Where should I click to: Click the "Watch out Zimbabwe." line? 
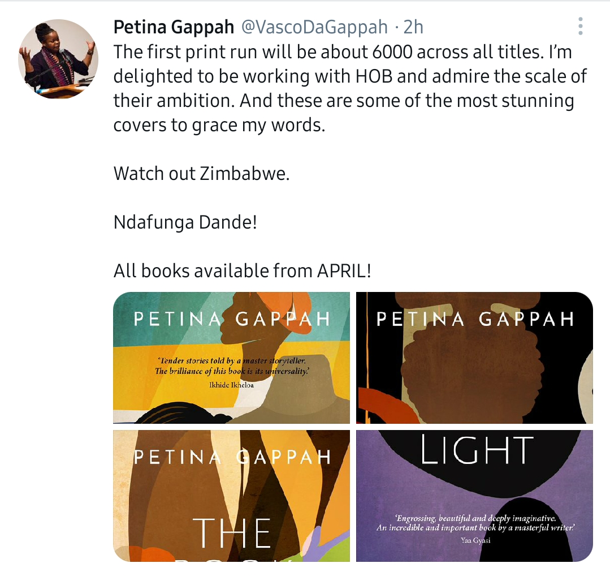(201, 173)
